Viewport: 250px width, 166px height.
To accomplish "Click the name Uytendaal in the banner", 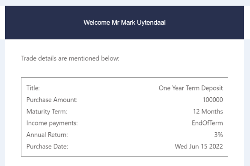I will tap(151, 23).
